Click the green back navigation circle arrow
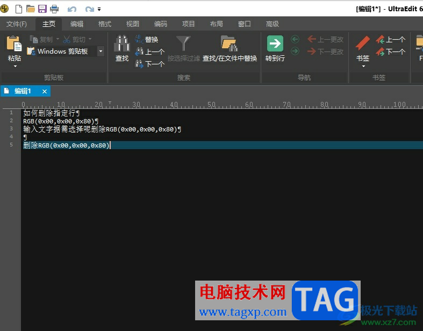 pos(295,39)
